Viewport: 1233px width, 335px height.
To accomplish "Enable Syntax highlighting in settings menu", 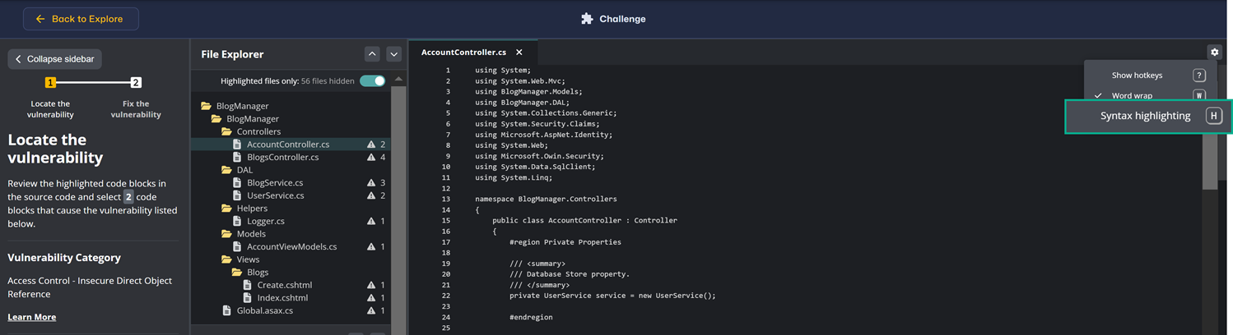I will [1145, 116].
